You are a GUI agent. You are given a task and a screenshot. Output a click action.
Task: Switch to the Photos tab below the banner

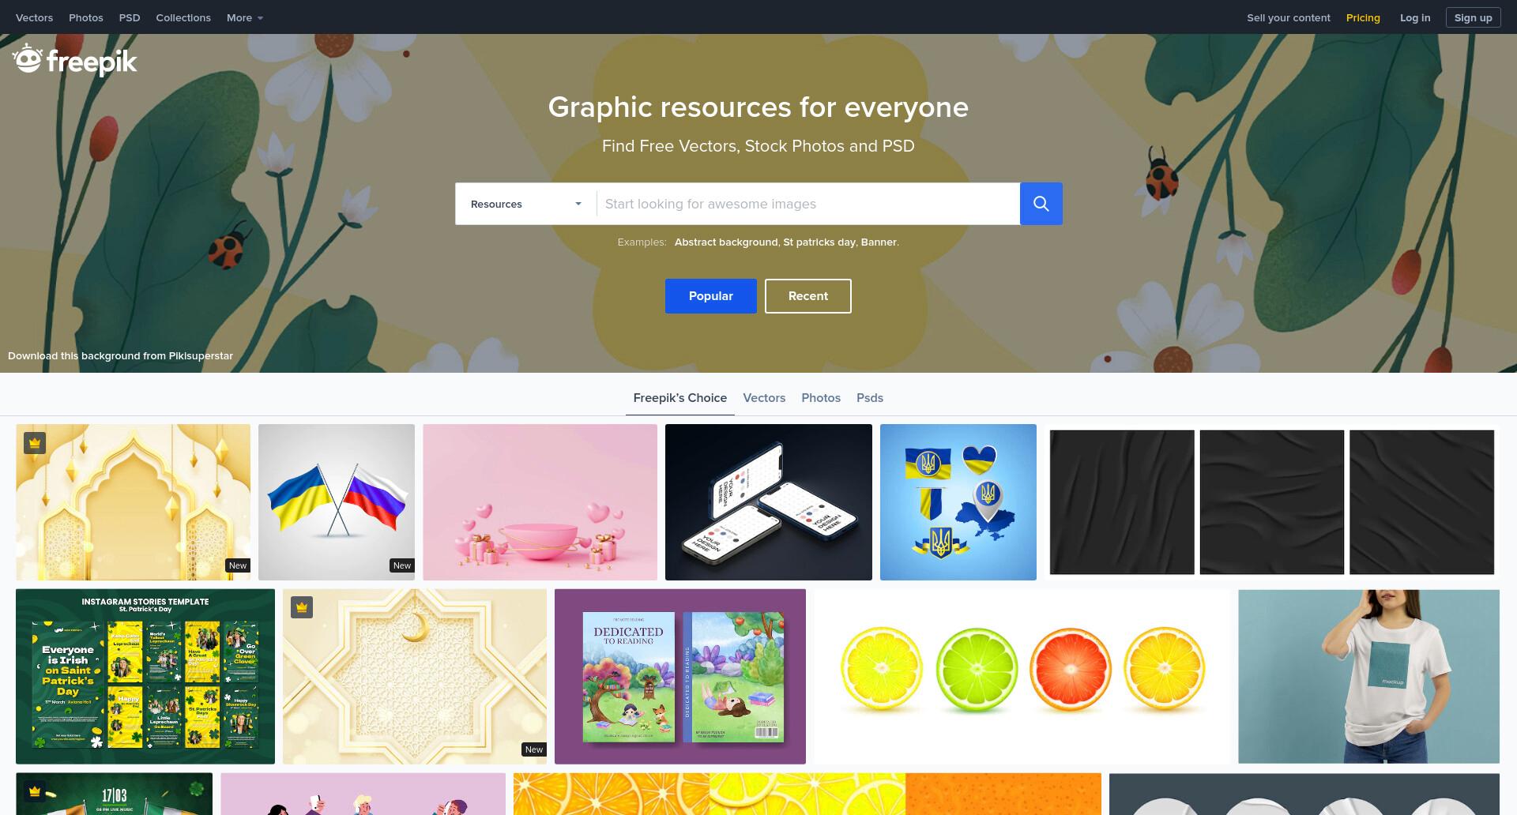821,398
